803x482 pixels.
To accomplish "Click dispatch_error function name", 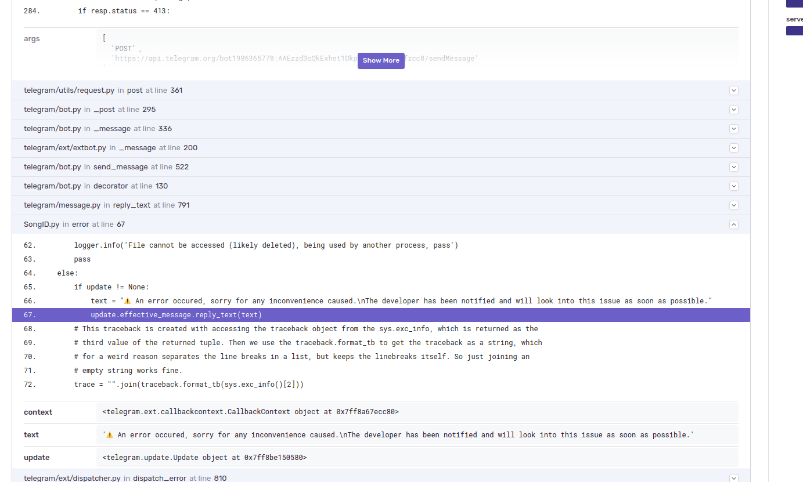I will point(159,479).
